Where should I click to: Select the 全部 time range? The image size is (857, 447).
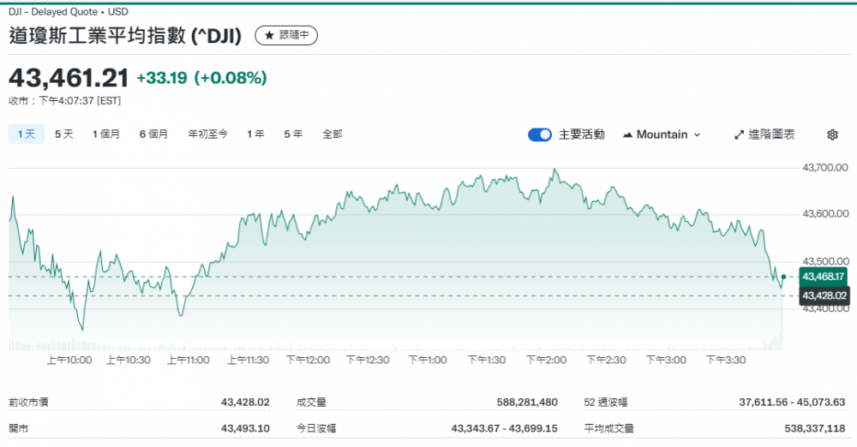coord(333,134)
